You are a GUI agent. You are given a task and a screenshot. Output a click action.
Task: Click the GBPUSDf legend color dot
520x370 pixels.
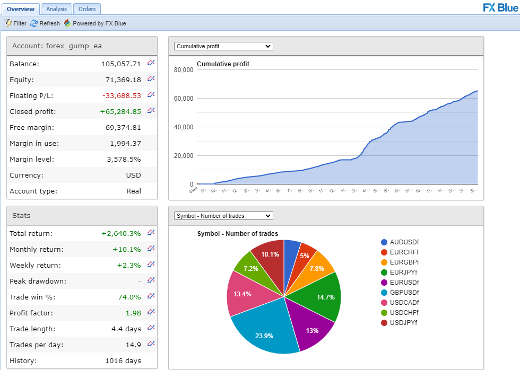[384, 293]
